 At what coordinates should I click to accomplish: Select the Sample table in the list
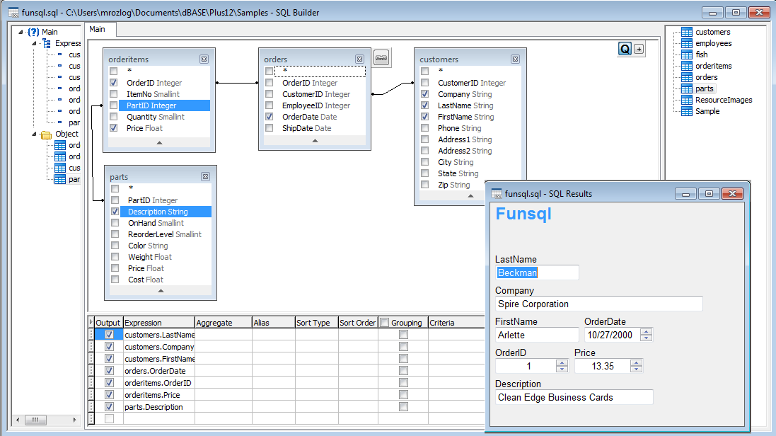pos(707,111)
